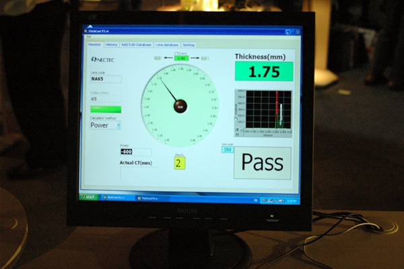Click the right arrow beside the CT value

point(195,58)
